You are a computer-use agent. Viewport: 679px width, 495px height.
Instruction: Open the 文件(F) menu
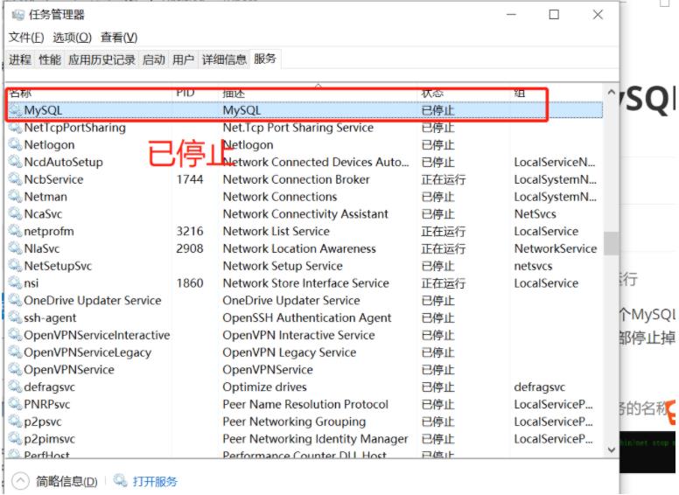click(25, 38)
